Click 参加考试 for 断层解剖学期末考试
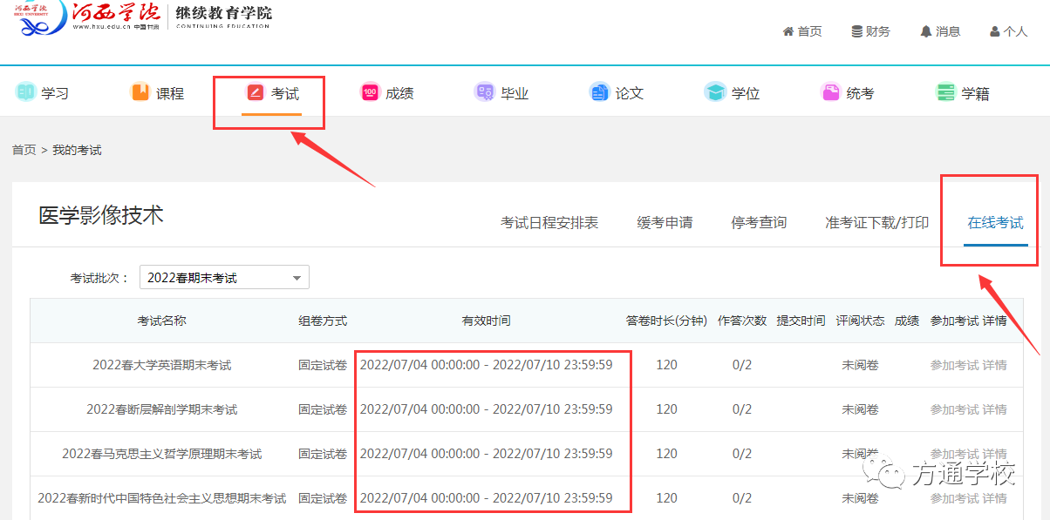Screen dimensions: 1050x520 pyautogui.click(x=954, y=409)
